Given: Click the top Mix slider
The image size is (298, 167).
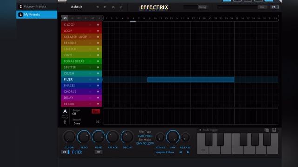Looking at the screenshot, I should coord(242,7).
